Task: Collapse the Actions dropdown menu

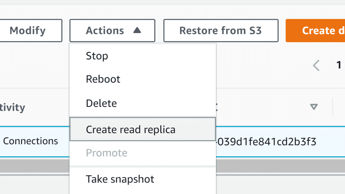Action: pos(112,31)
